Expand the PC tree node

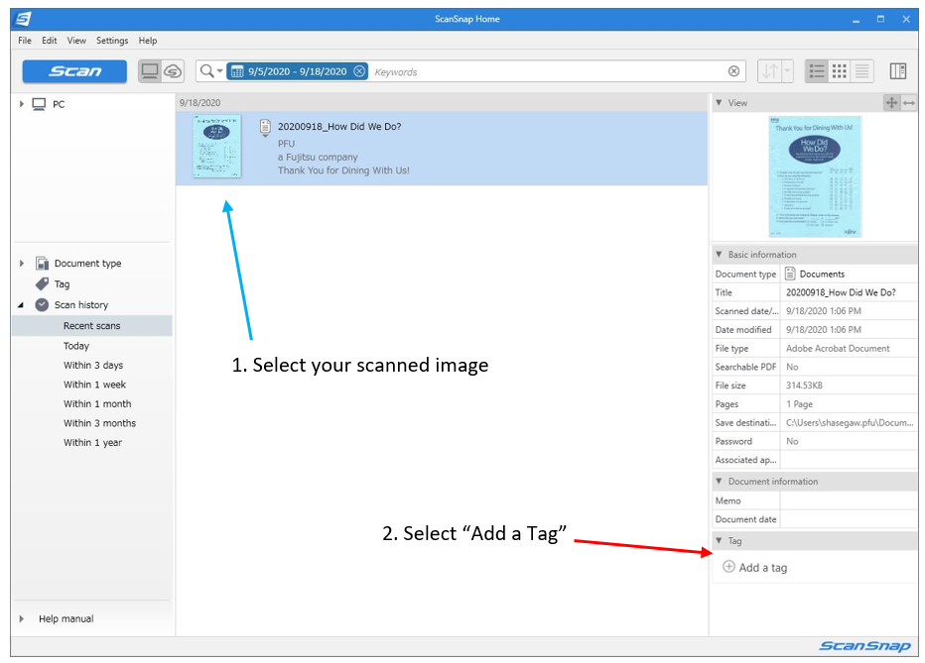tap(21, 104)
